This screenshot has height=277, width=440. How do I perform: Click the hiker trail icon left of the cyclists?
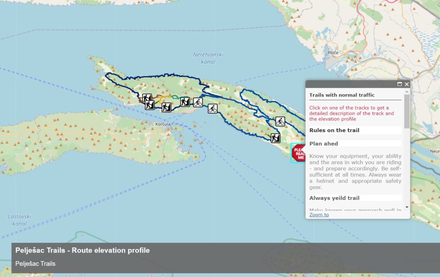(186, 102)
